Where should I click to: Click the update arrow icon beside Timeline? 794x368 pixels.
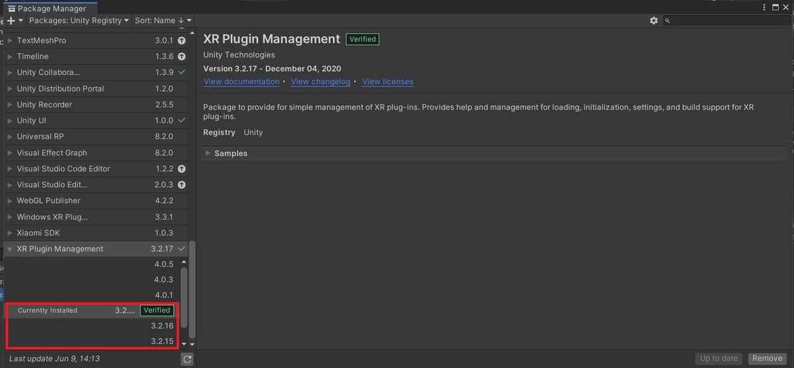tap(181, 57)
